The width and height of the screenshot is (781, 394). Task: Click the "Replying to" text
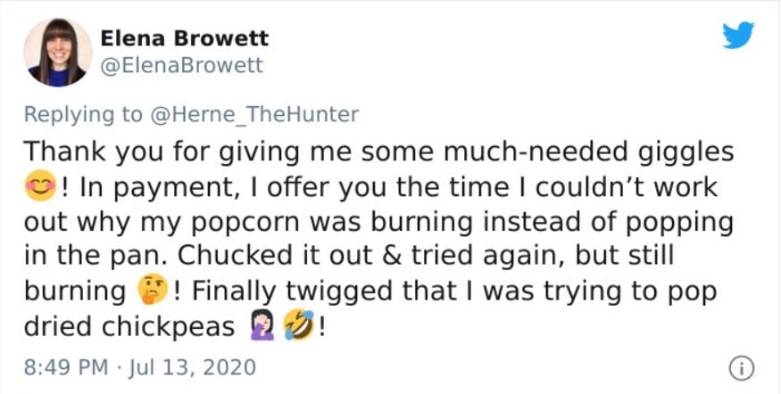click(x=83, y=115)
